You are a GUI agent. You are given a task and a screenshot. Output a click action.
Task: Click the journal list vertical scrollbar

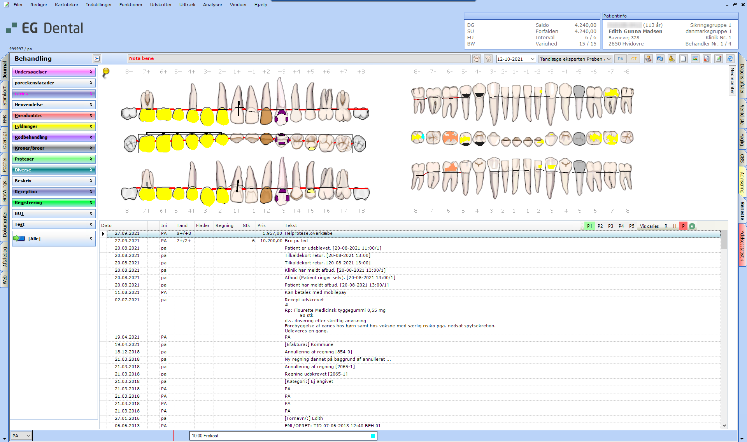724,329
